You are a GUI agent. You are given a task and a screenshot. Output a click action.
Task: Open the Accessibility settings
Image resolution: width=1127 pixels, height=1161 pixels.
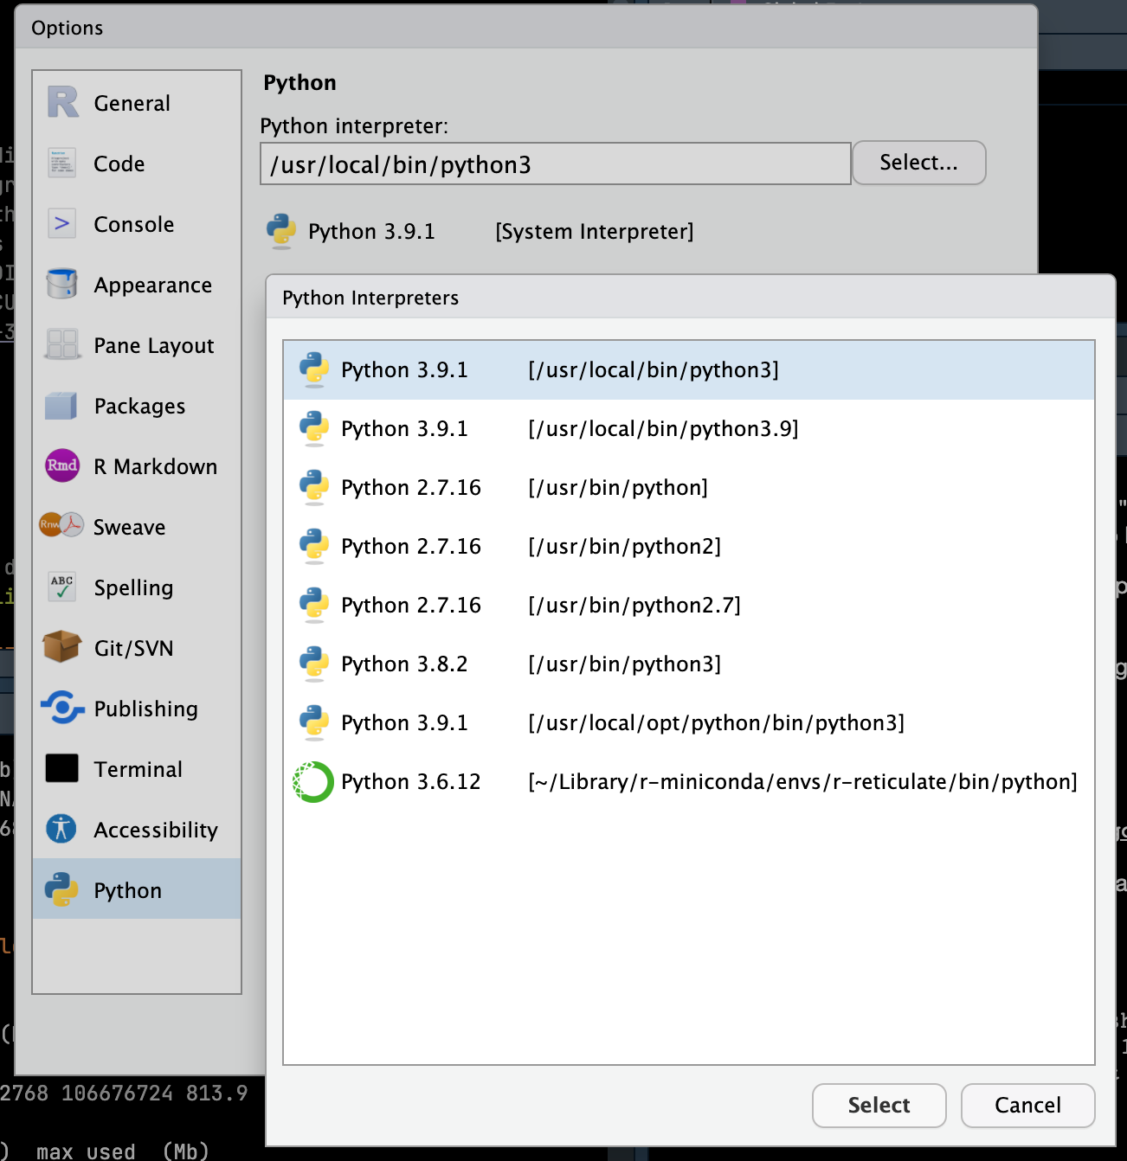[156, 830]
